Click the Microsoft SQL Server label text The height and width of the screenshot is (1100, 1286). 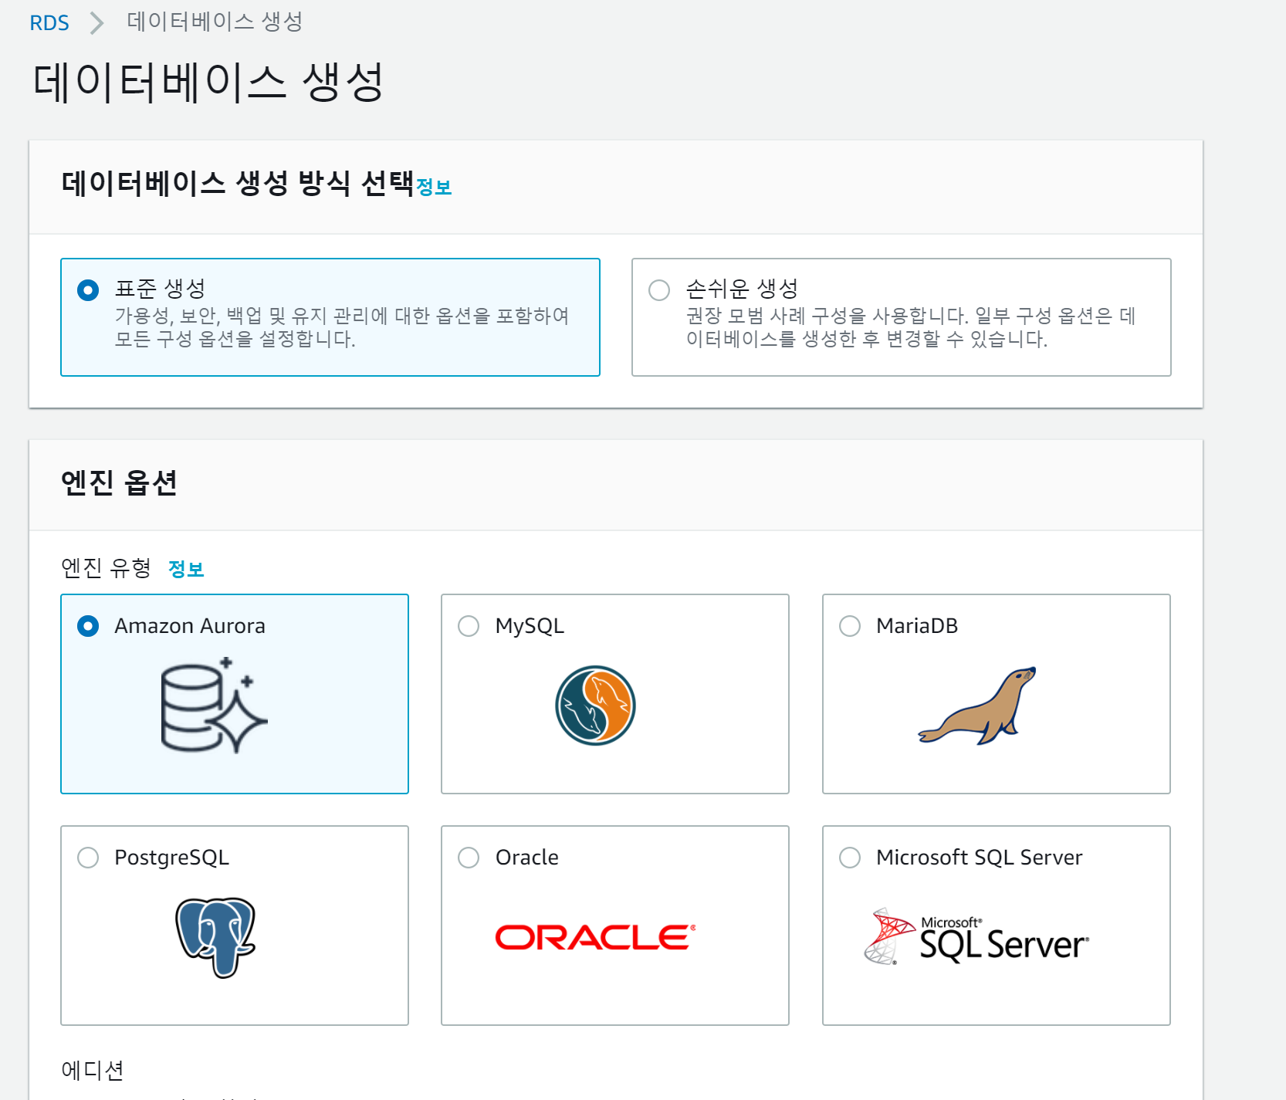(x=980, y=858)
